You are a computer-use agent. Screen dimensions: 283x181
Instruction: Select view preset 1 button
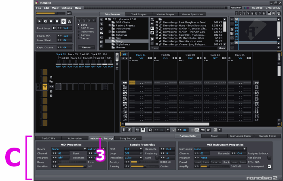(x=237, y=13)
